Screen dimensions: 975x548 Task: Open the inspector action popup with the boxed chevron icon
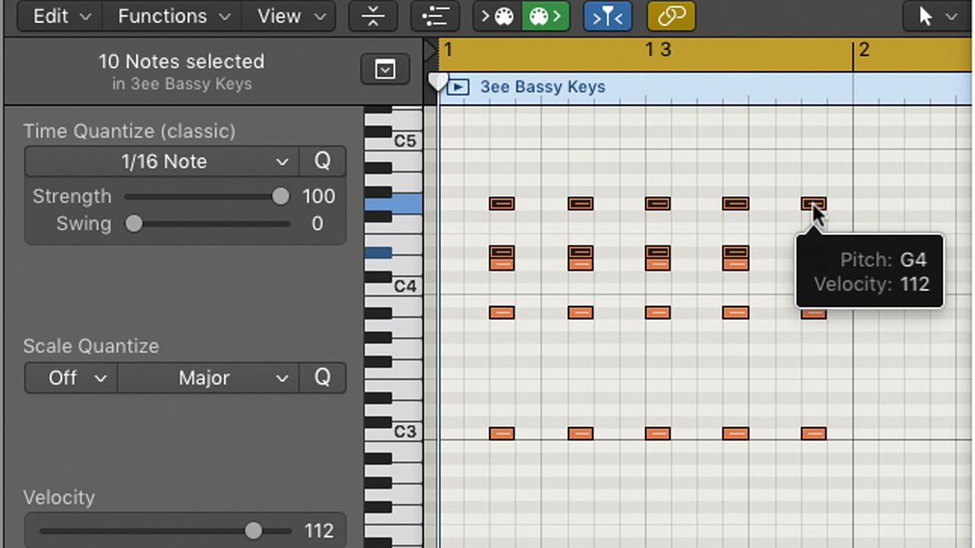(383, 69)
